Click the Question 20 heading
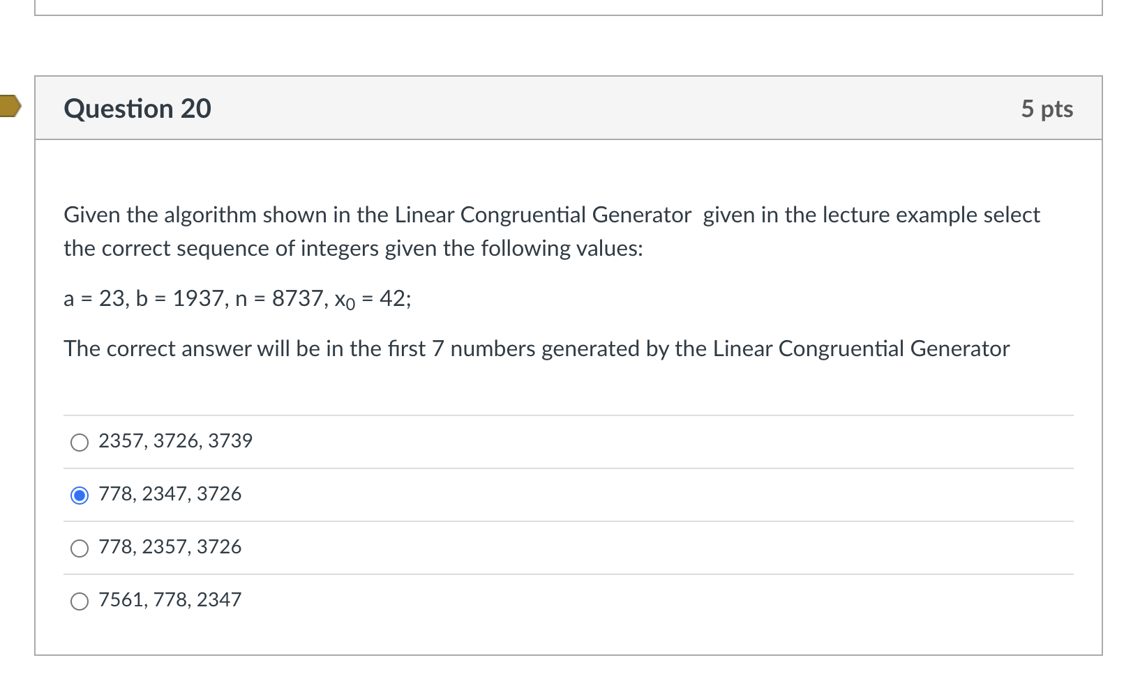Image resolution: width=1147 pixels, height=683 pixels. pos(137,109)
